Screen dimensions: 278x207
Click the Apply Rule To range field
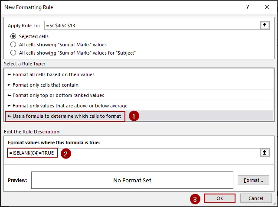click(152, 26)
